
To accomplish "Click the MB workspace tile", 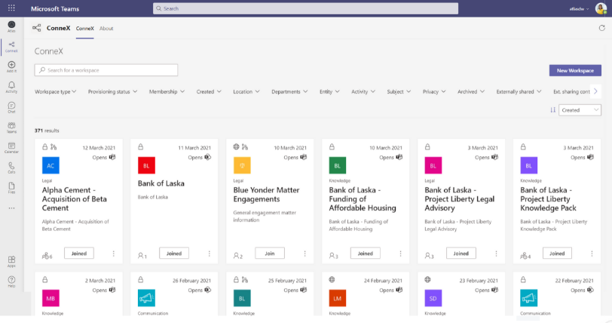I will point(50,298).
